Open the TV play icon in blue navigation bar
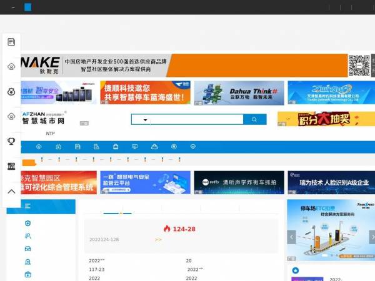Viewport: 375px width, 281px height. click(58, 147)
